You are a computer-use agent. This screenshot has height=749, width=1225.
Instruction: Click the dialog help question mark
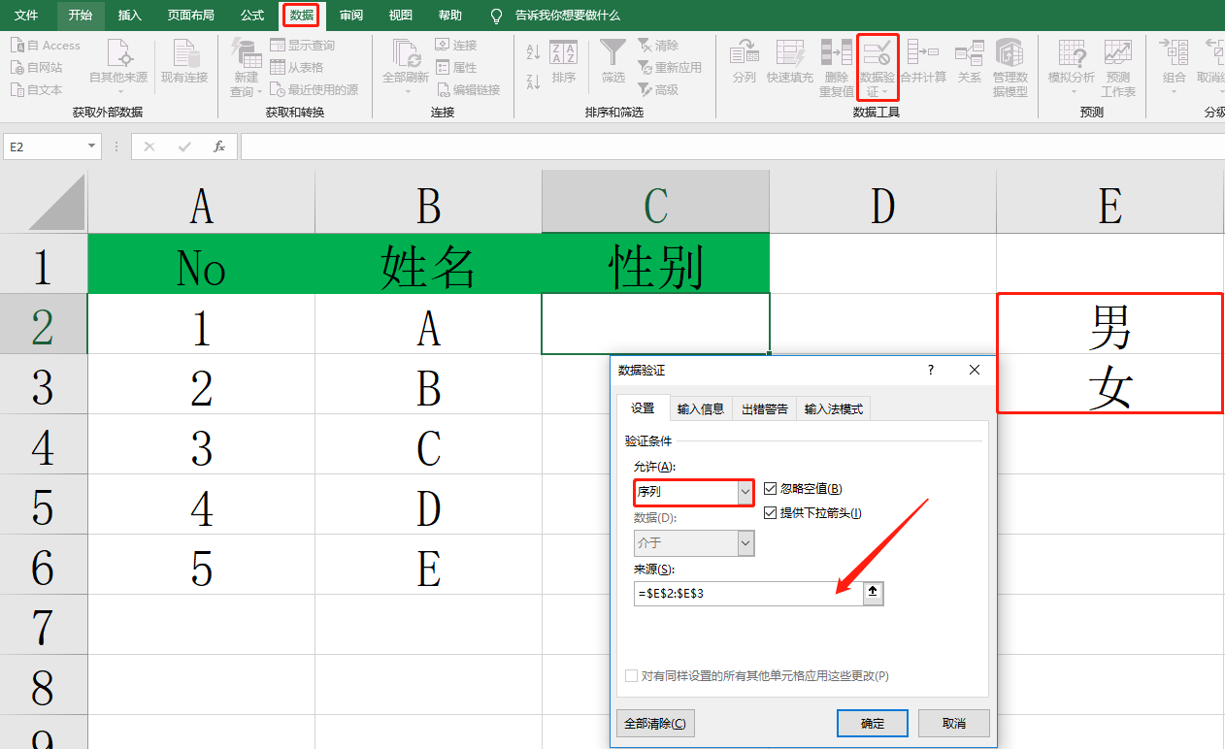click(x=931, y=370)
